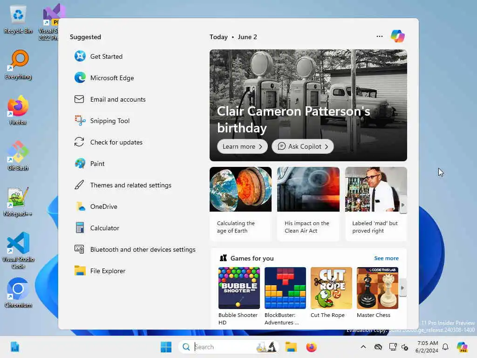Select the Chromium desktop shortcut

18,293
